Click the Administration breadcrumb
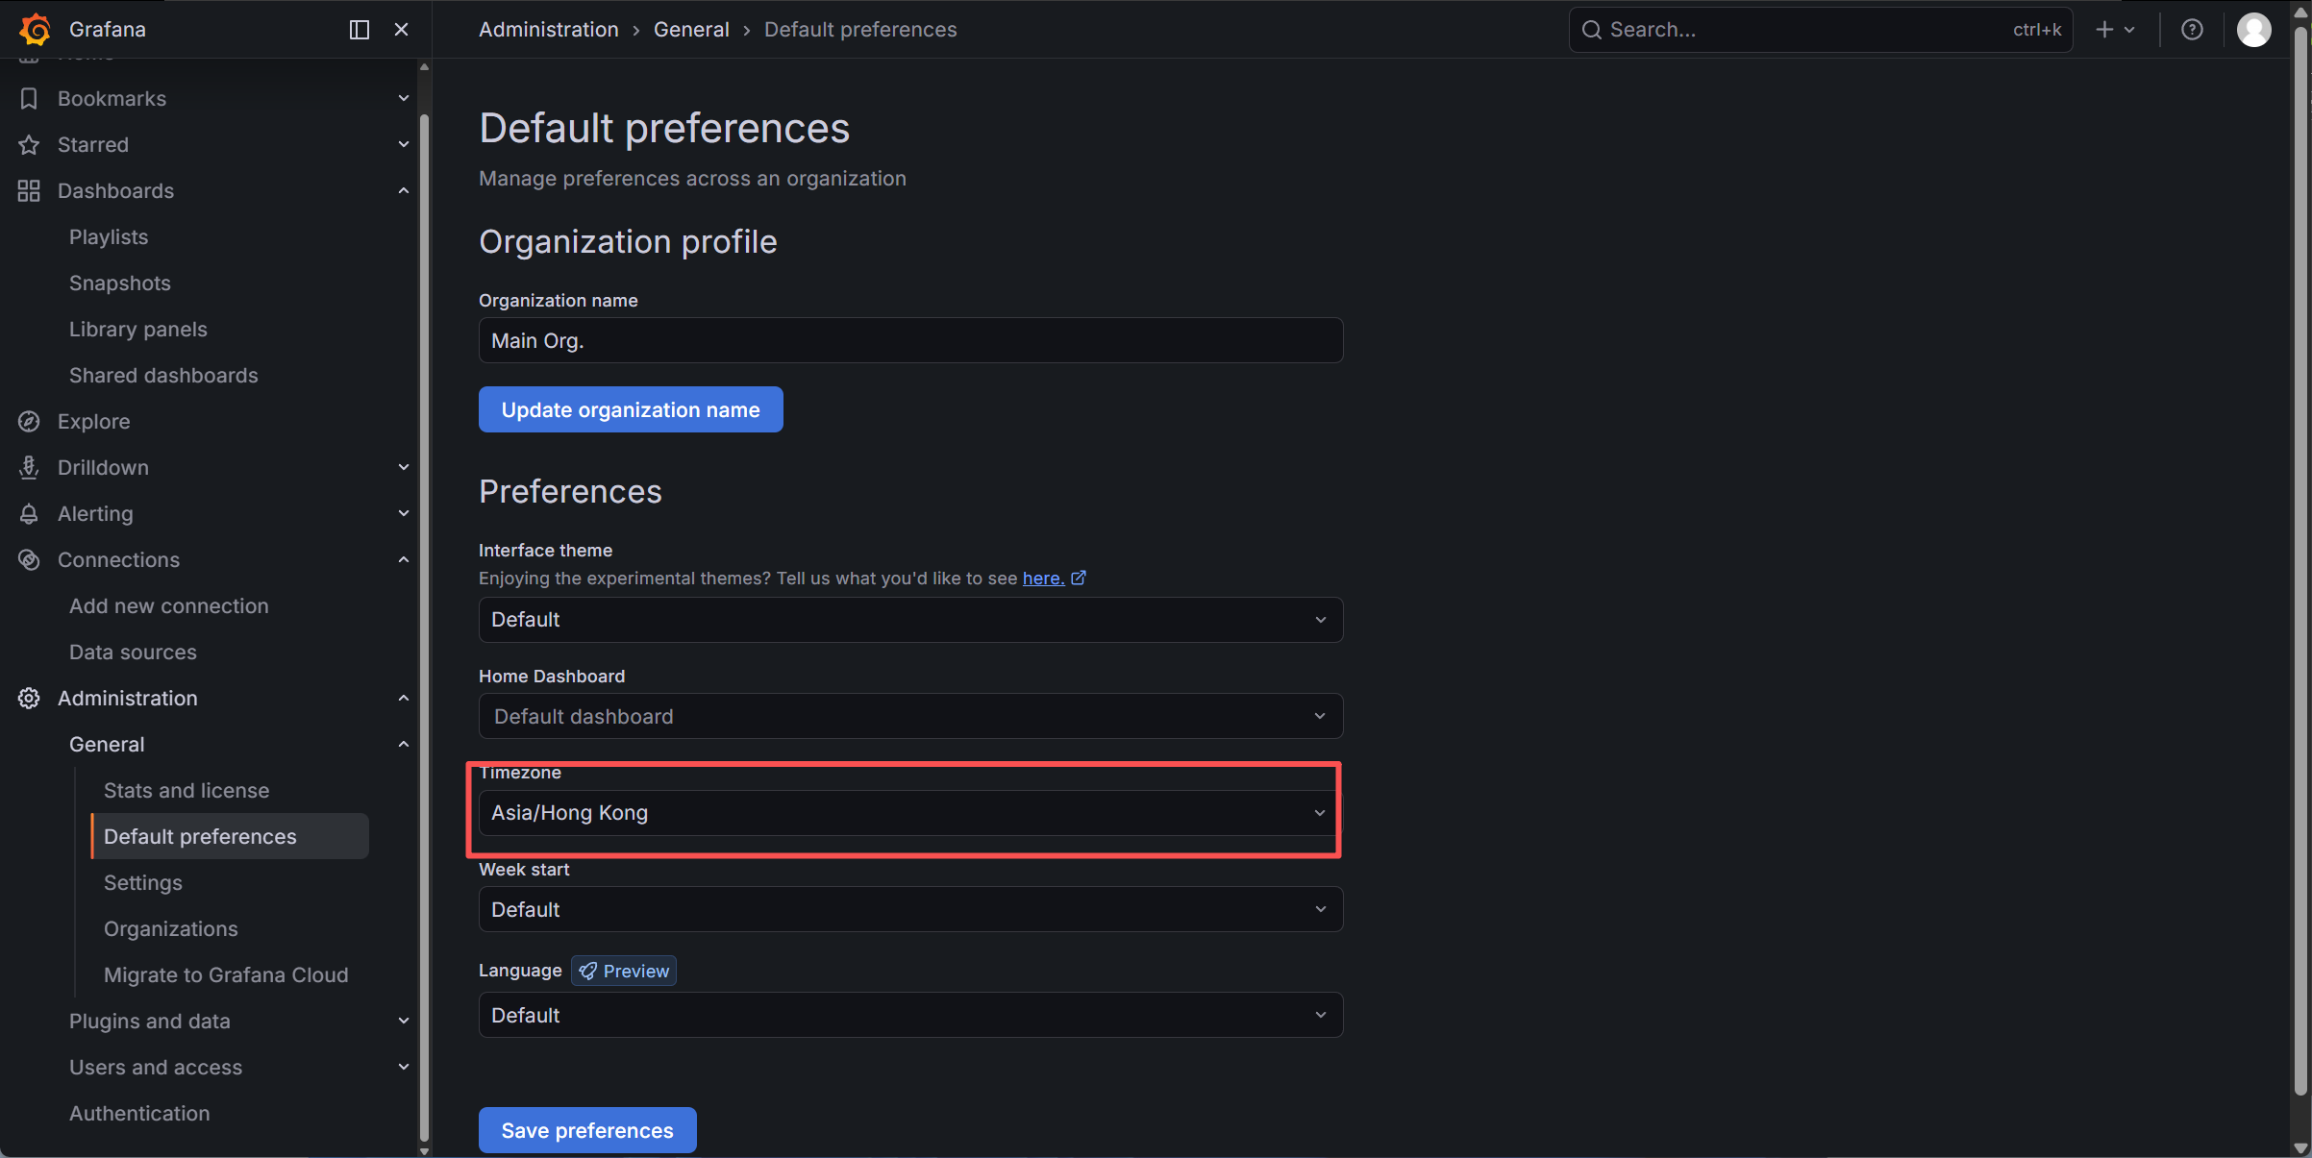Image resolution: width=2312 pixels, height=1158 pixels. pos(549,30)
